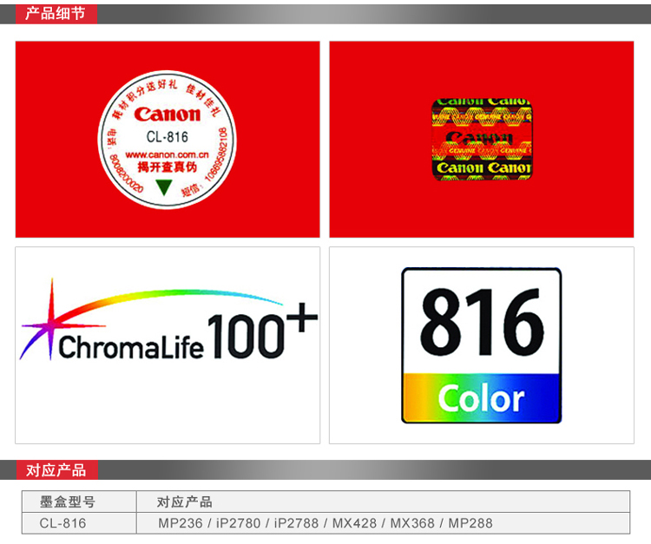Image resolution: width=651 pixels, height=544 pixels.
Task: Click the 产品细节 section header label
Action: [x=56, y=14]
